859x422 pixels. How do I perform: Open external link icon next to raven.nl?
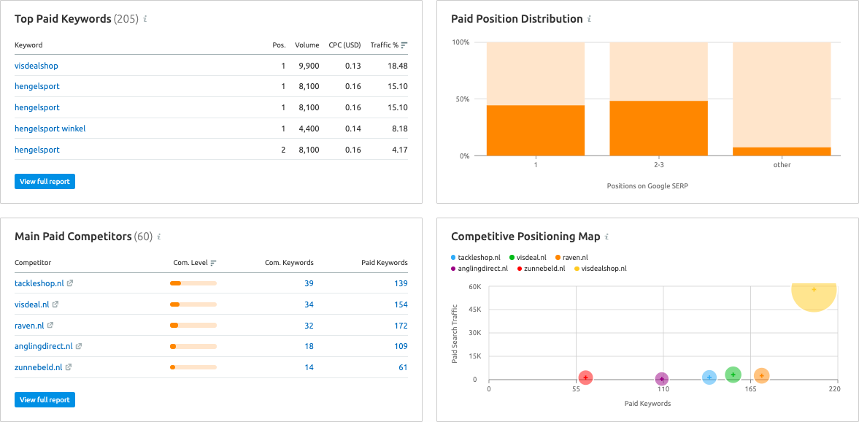(x=50, y=326)
